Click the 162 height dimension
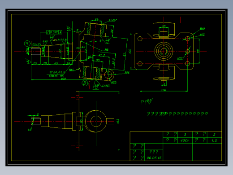 coord(118,121)
